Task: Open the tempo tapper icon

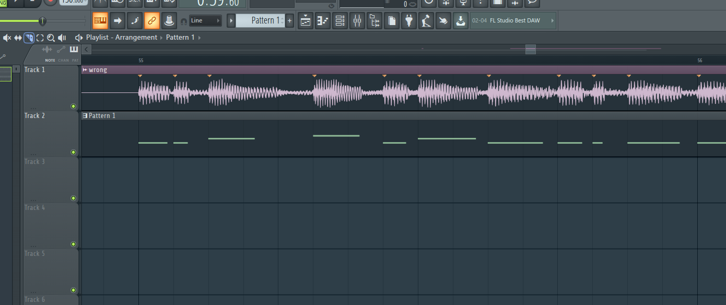Action: 426,21
